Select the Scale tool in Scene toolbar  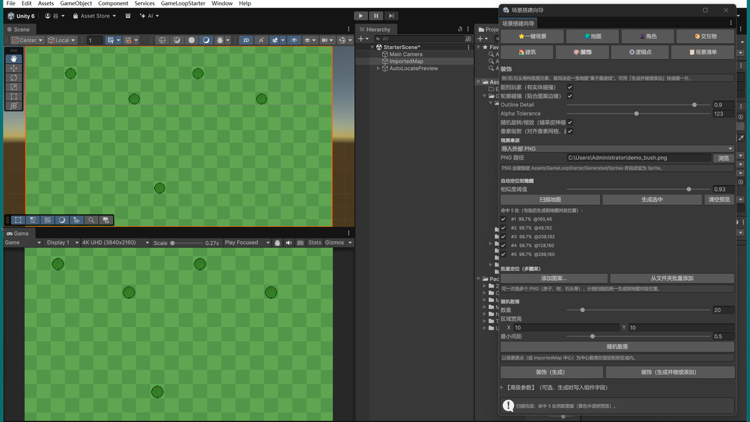[14, 87]
